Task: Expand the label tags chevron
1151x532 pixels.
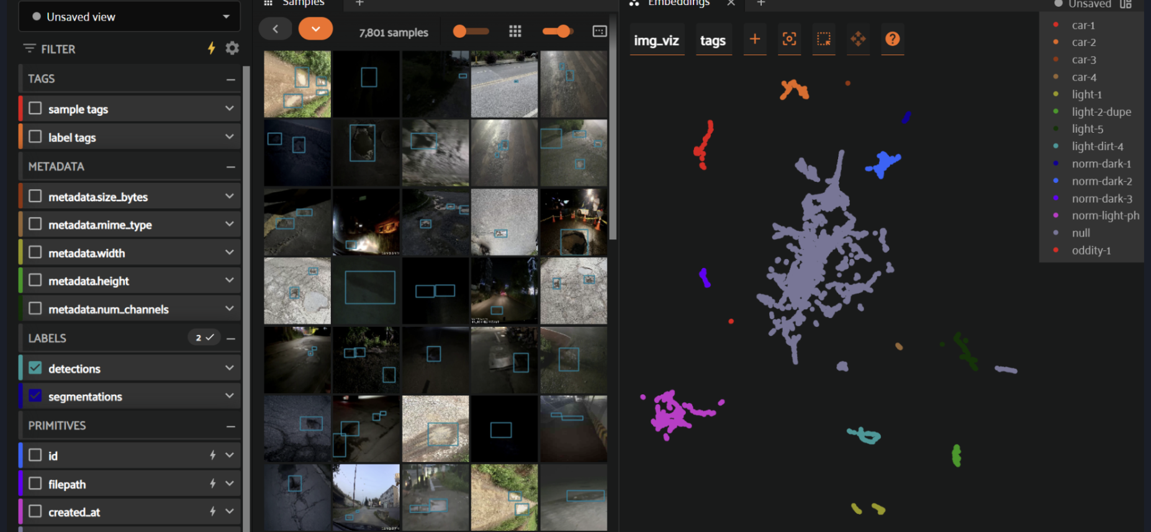Action: 229,137
